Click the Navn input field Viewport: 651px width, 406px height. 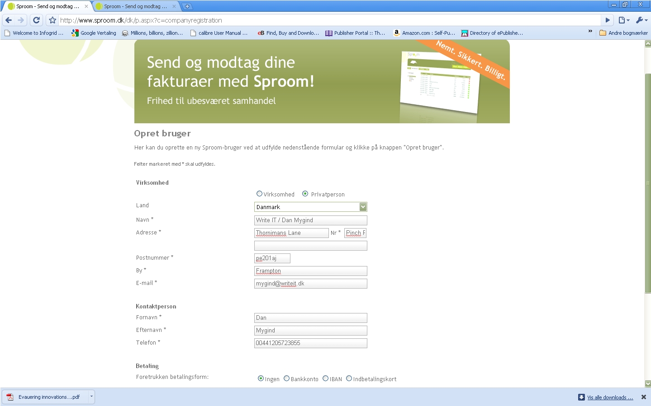(x=310, y=220)
